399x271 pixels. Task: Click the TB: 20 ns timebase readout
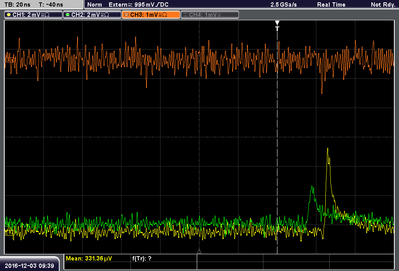click(x=17, y=5)
